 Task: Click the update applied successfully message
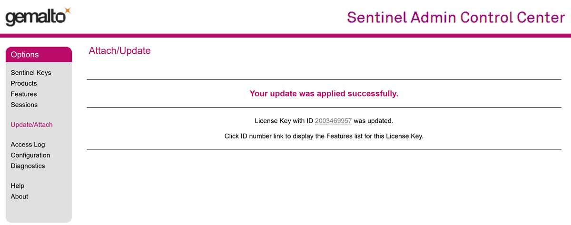[x=324, y=94]
